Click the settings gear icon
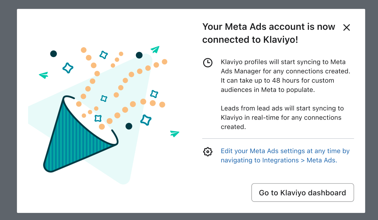This screenshot has height=220, width=378. (208, 152)
